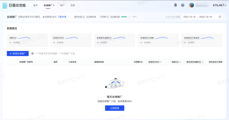
Task: Click the info icon beside 新建全域推广
Action: 32,54
